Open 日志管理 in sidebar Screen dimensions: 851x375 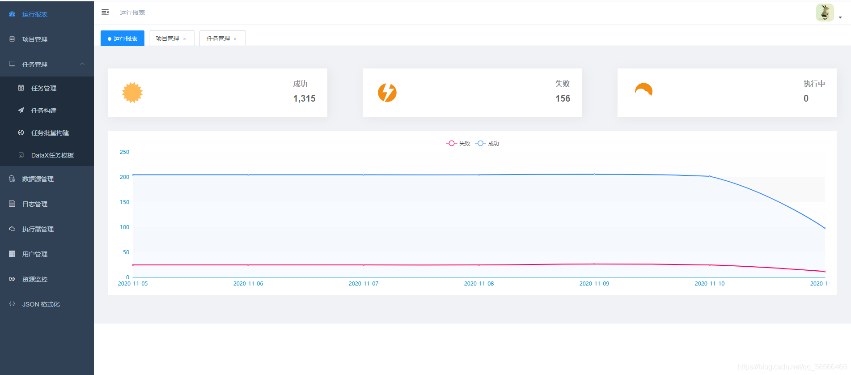pyautogui.click(x=34, y=204)
